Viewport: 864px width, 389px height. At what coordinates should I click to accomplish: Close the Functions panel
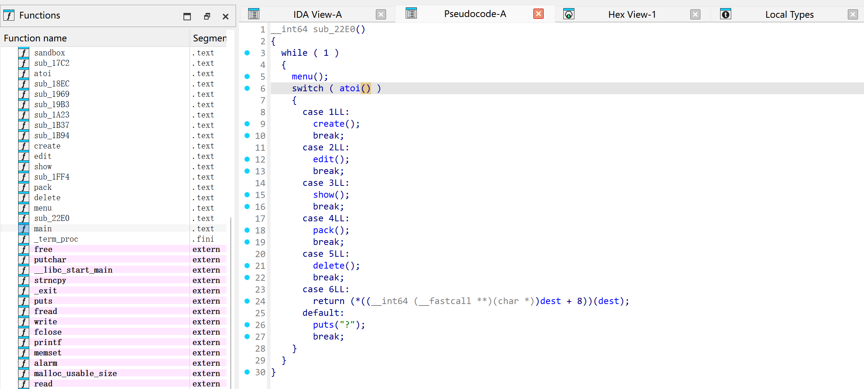pyautogui.click(x=226, y=16)
